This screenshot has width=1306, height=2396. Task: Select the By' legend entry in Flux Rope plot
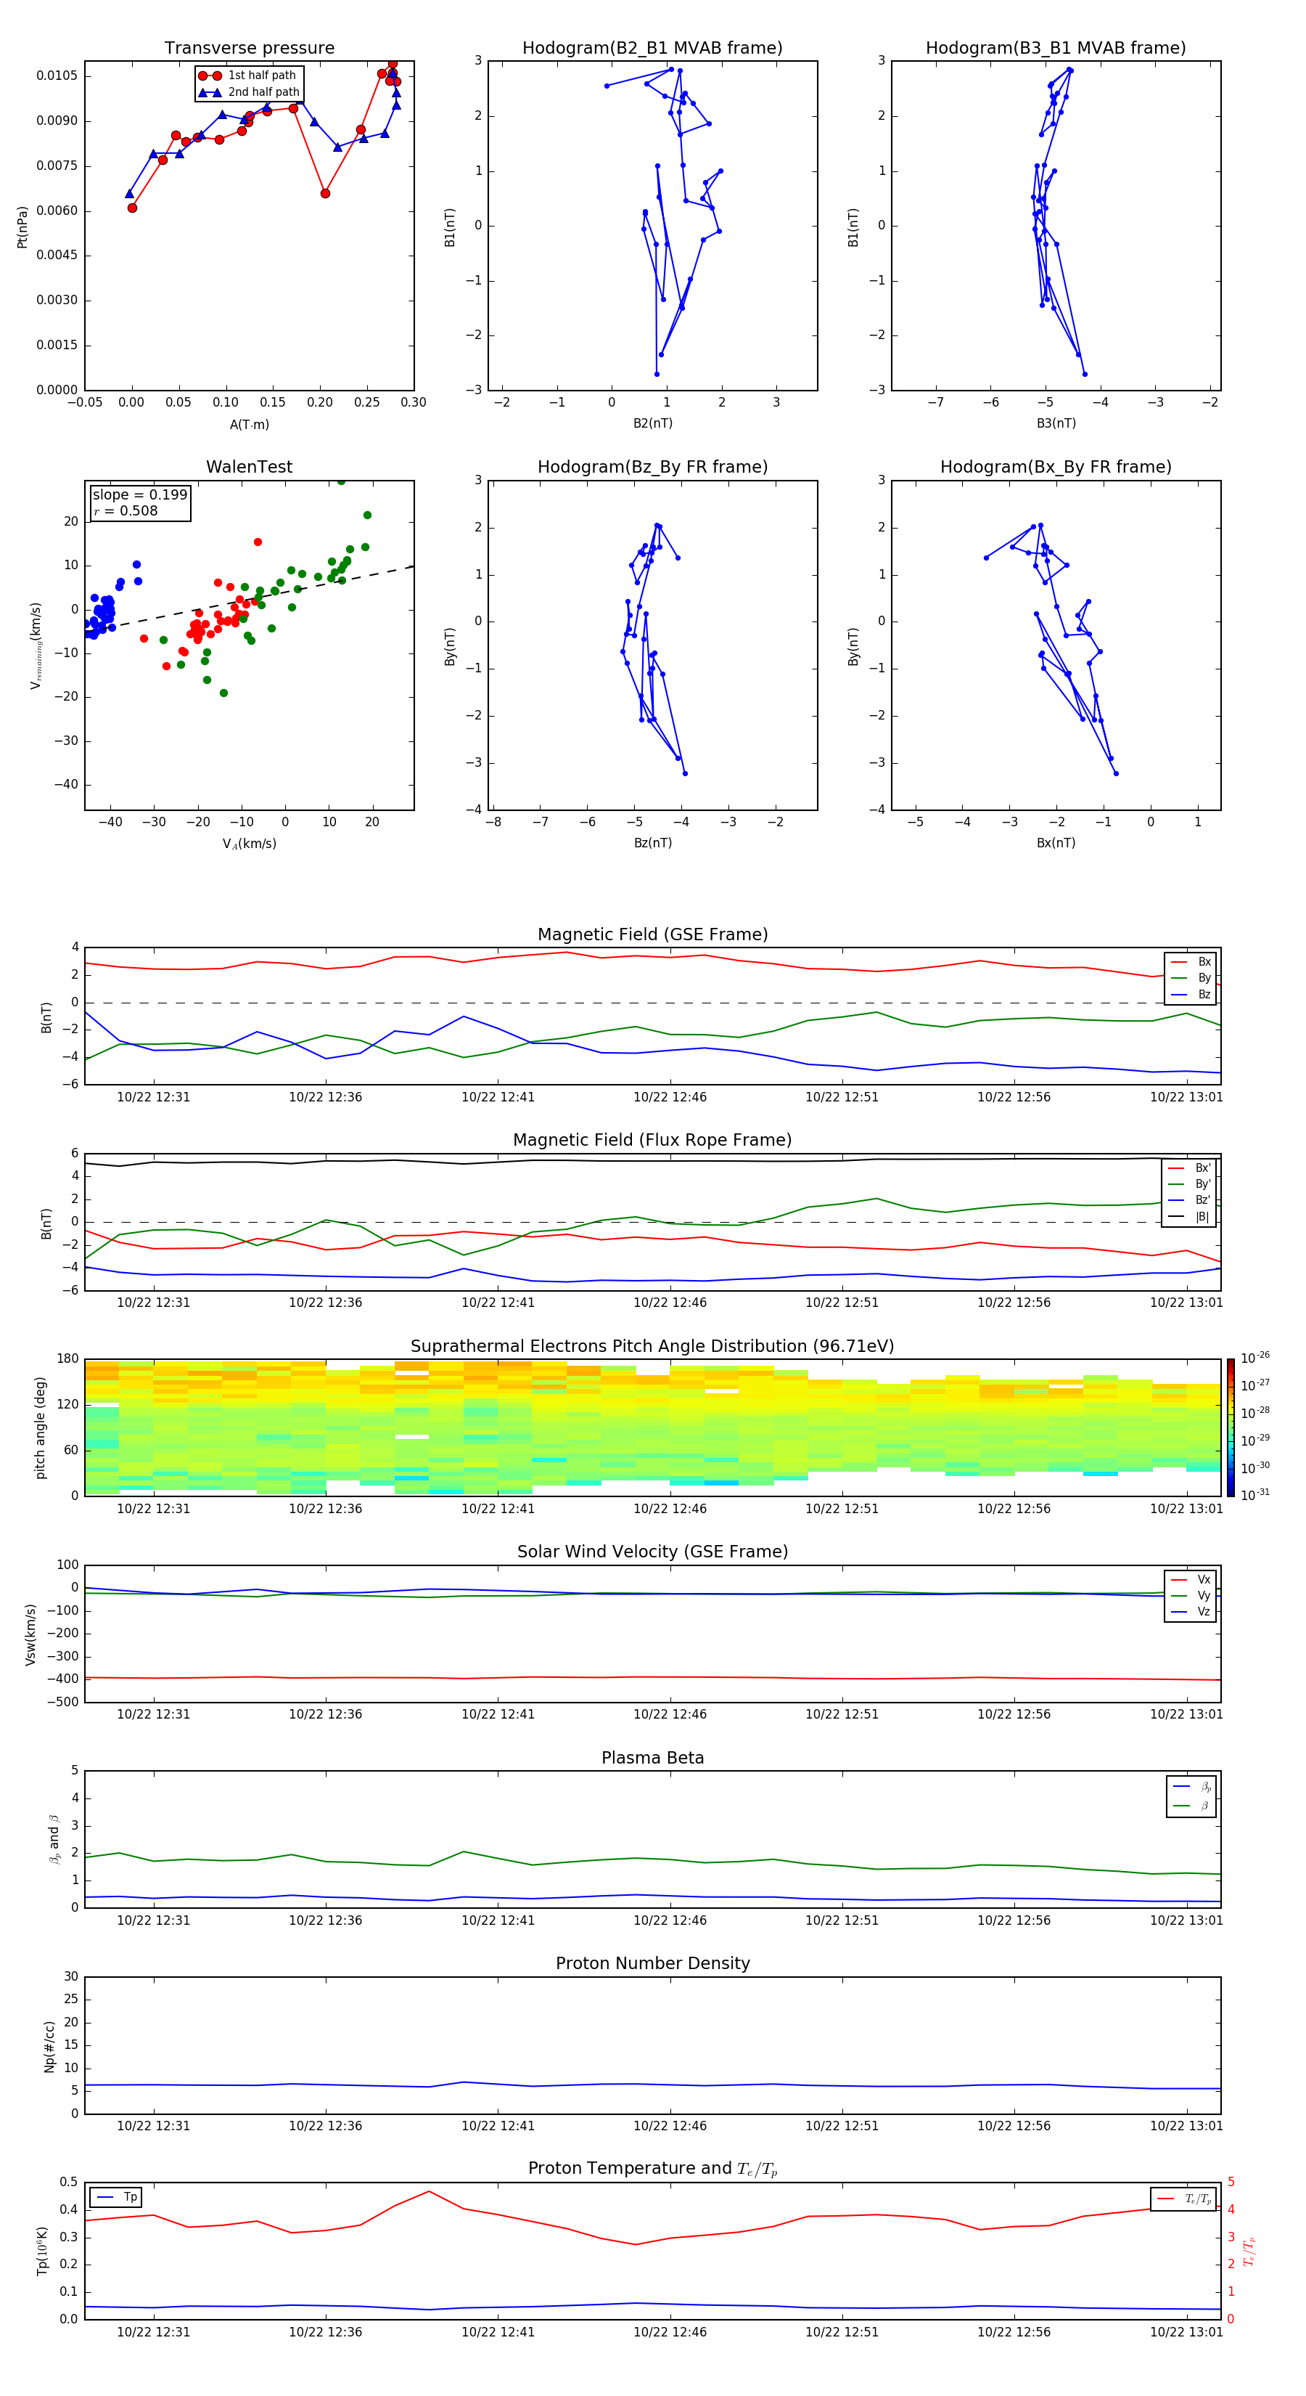1189,1184
